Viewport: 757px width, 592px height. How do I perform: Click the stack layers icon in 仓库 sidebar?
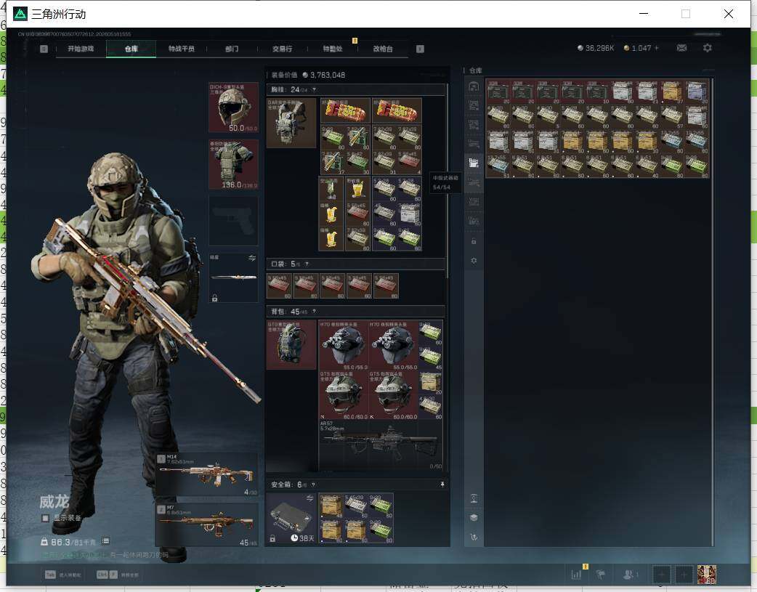[474, 518]
